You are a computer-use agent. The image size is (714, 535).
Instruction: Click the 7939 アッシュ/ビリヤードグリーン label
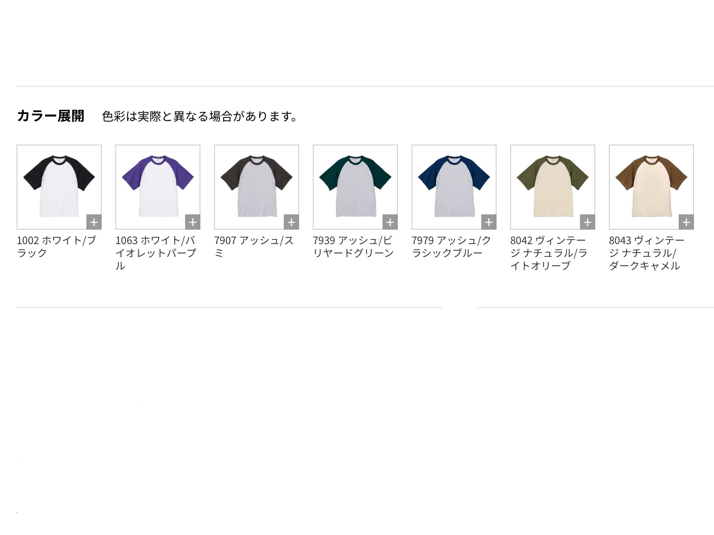tap(354, 247)
